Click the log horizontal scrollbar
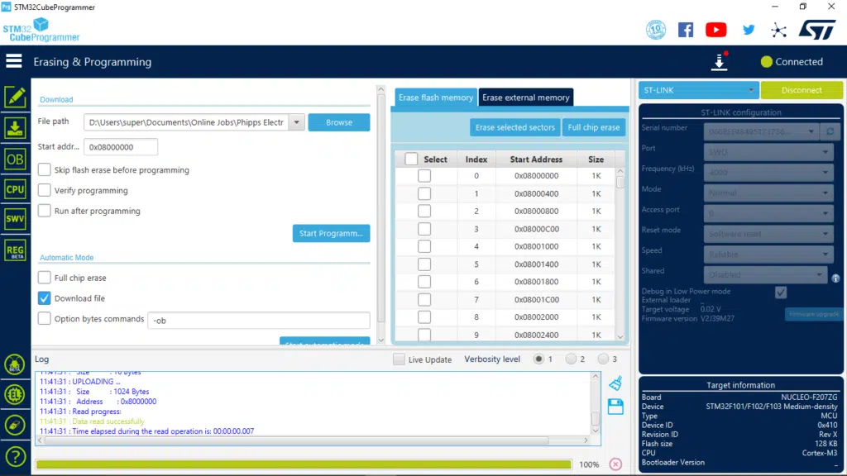 pyautogui.click(x=313, y=441)
